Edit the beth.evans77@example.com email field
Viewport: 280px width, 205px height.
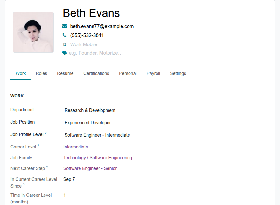pyautogui.click(x=102, y=26)
